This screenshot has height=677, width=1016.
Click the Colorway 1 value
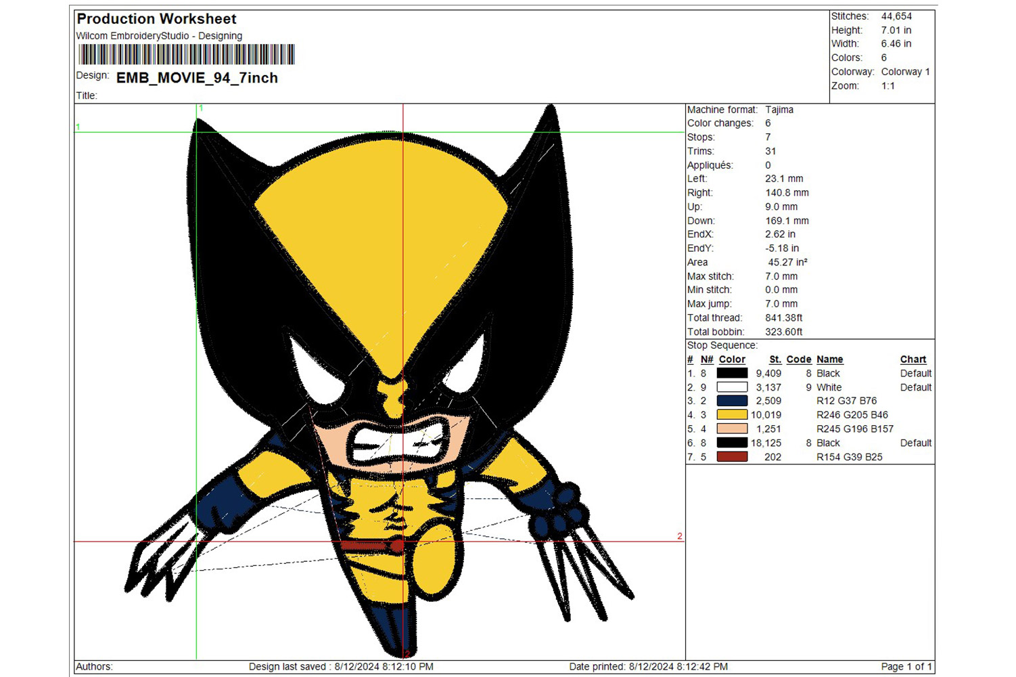[x=905, y=72]
